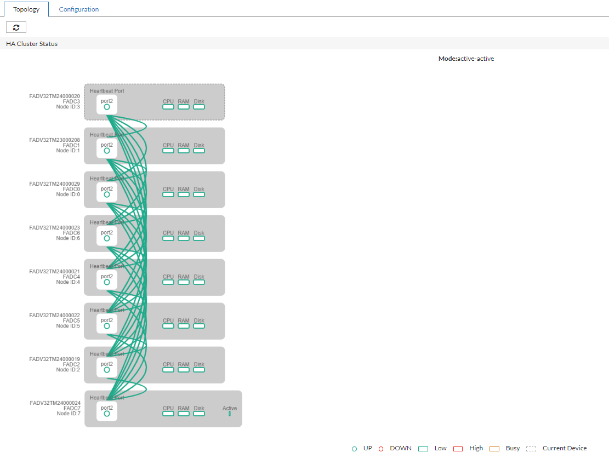Click the Heartbeat Port label on FADC3

[107, 91]
